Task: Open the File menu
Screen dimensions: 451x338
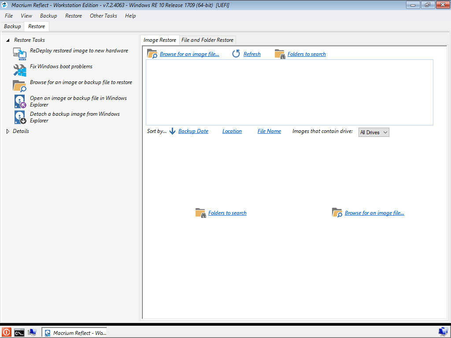Action: (9, 16)
